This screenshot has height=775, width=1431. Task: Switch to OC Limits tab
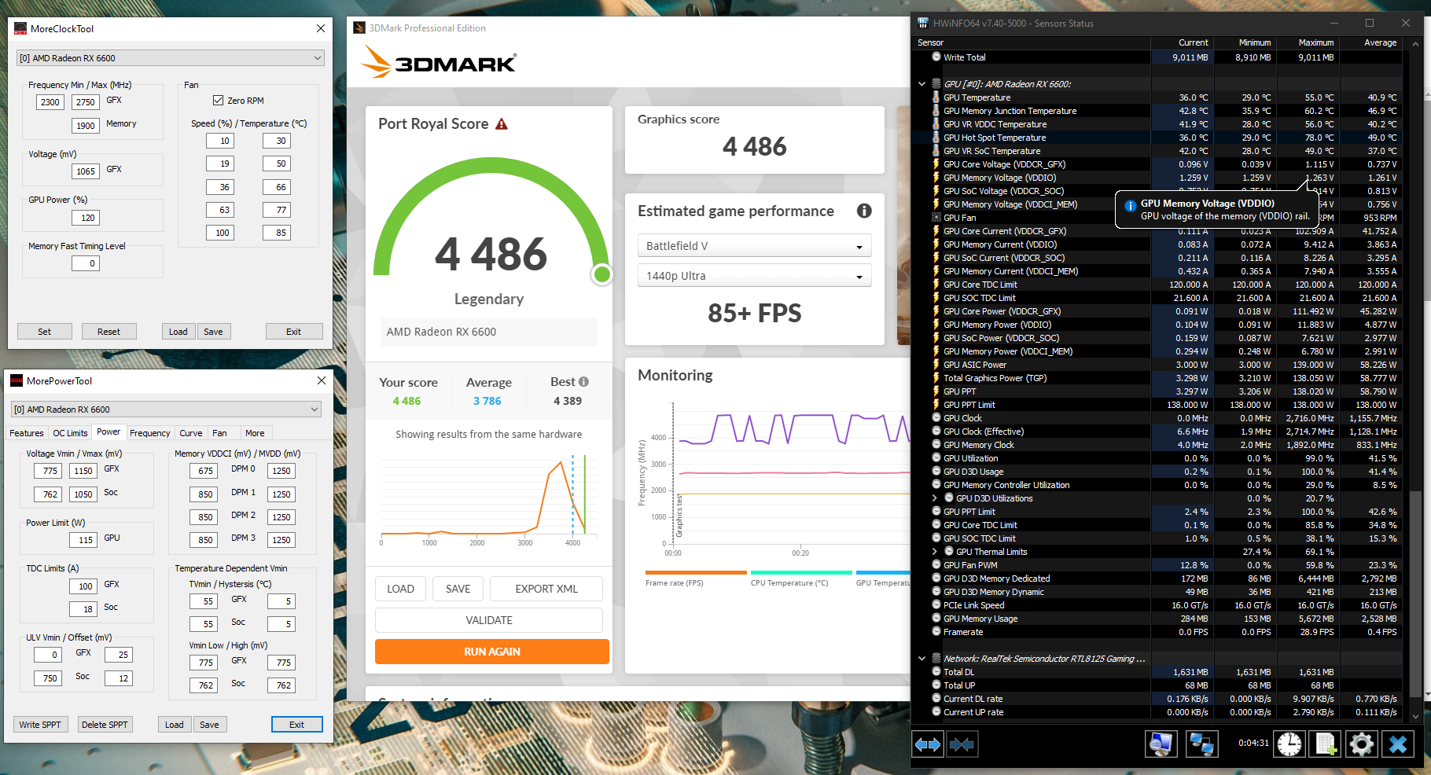click(70, 433)
